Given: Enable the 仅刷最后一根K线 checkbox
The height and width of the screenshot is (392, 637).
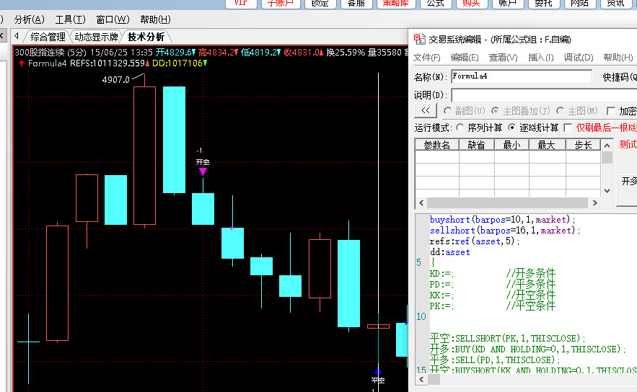Looking at the screenshot, I should pos(568,128).
